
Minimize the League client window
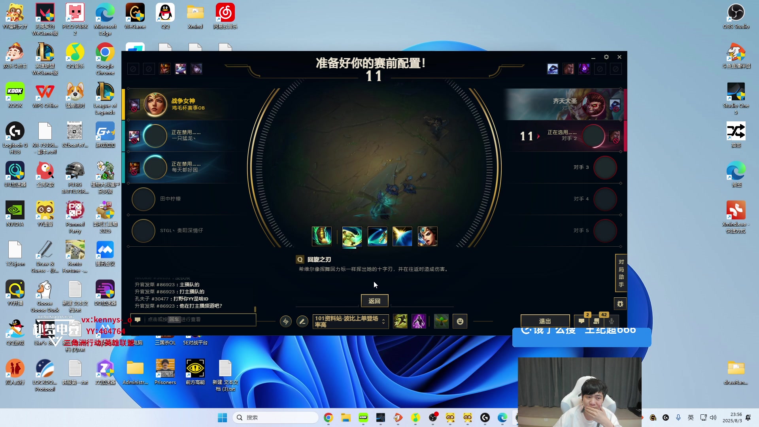[x=593, y=57]
